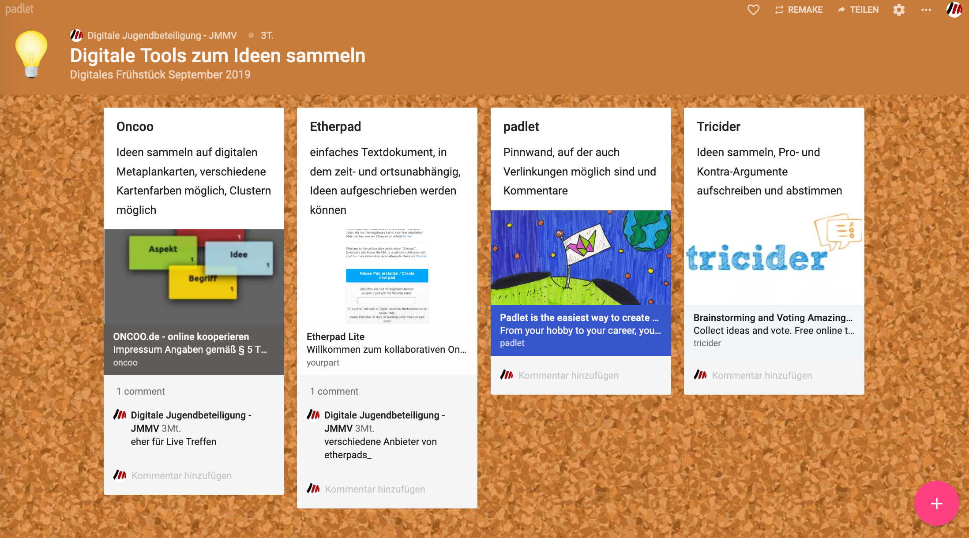Open Brainstorming and Voting Amazing link
The width and height of the screenshot is (969, 538).
[x=774, y=330]
